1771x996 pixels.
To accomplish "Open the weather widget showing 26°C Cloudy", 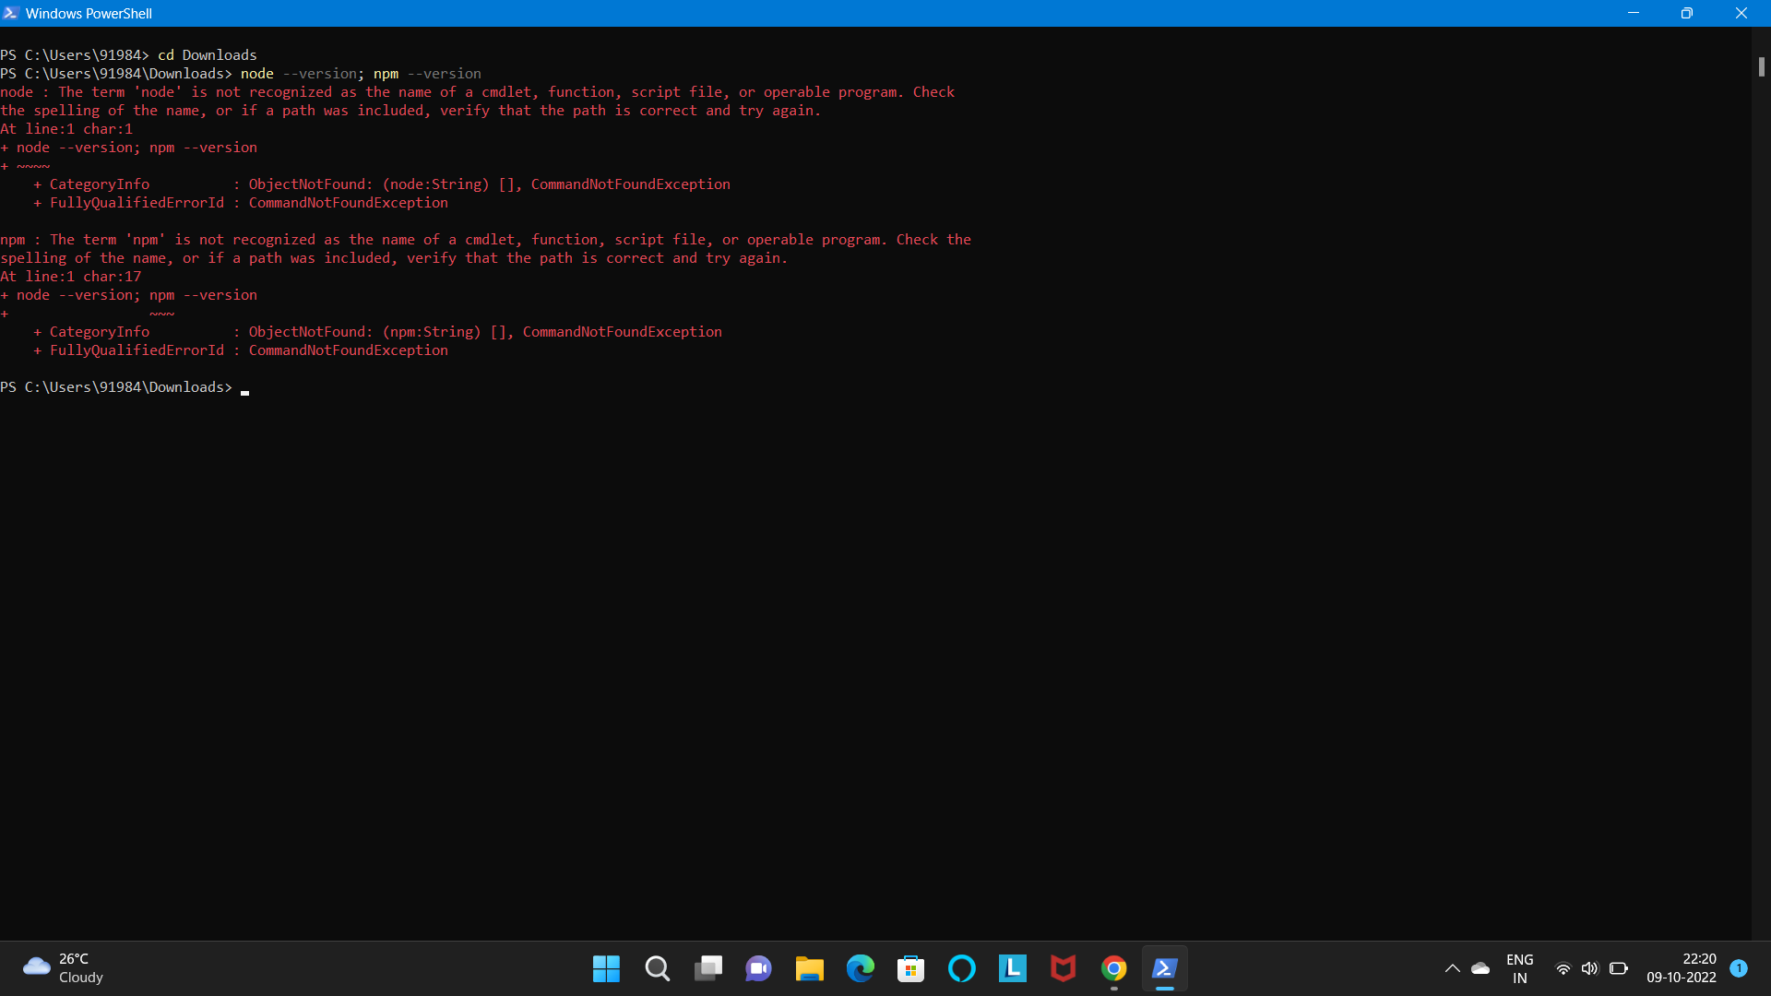I will coord(63,968).
